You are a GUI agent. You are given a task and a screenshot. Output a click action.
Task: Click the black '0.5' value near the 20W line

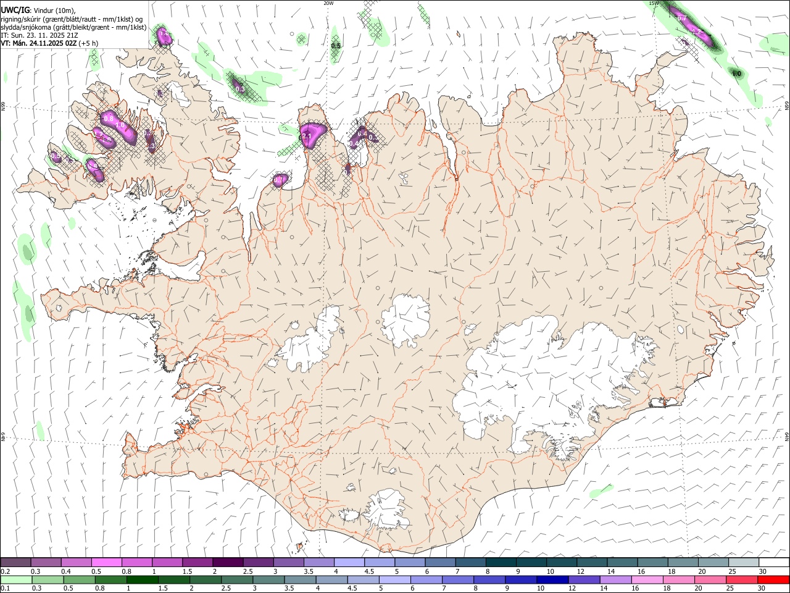pyautogui.click(x=336, y=46)
